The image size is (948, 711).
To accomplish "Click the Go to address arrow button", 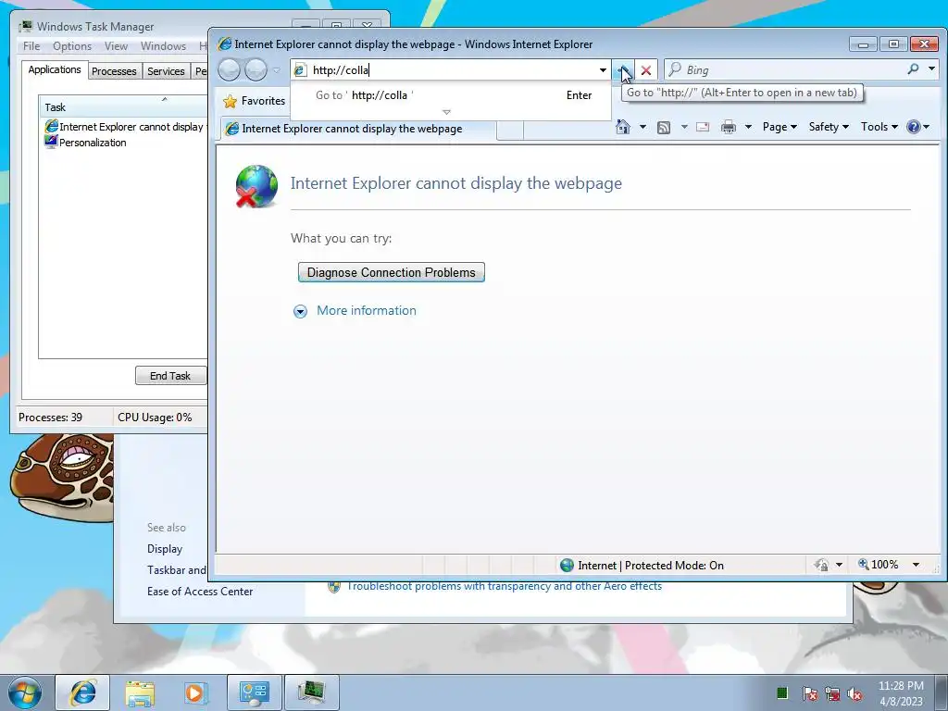I will click(623, 70).
